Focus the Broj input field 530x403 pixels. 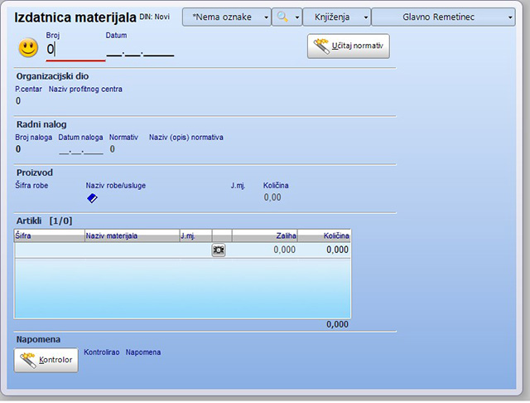75,50
